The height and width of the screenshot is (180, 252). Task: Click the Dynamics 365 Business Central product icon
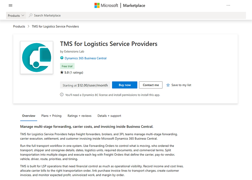pos(62,58)
